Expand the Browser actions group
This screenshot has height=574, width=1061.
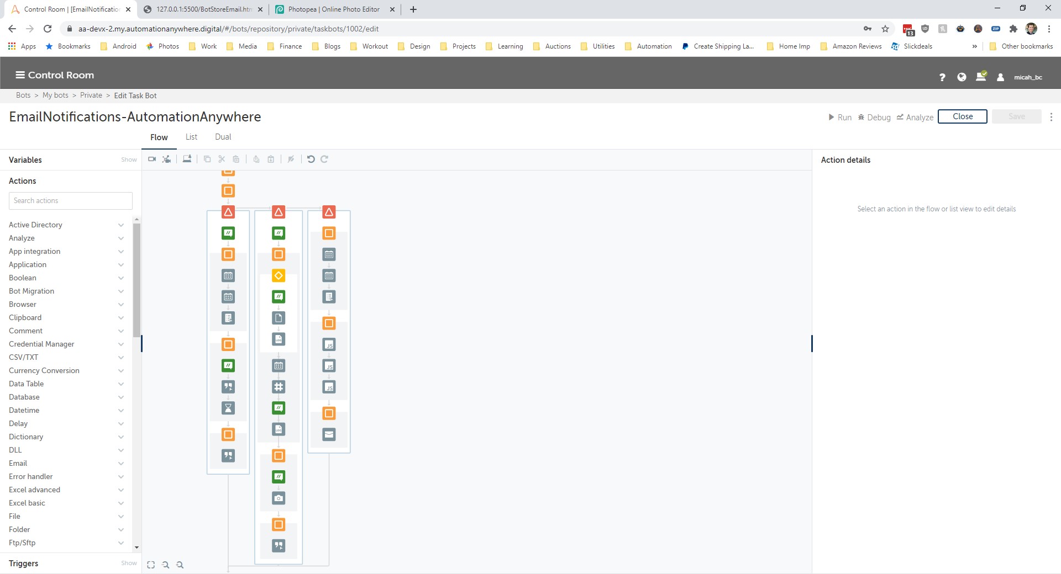tap(121, 304)
